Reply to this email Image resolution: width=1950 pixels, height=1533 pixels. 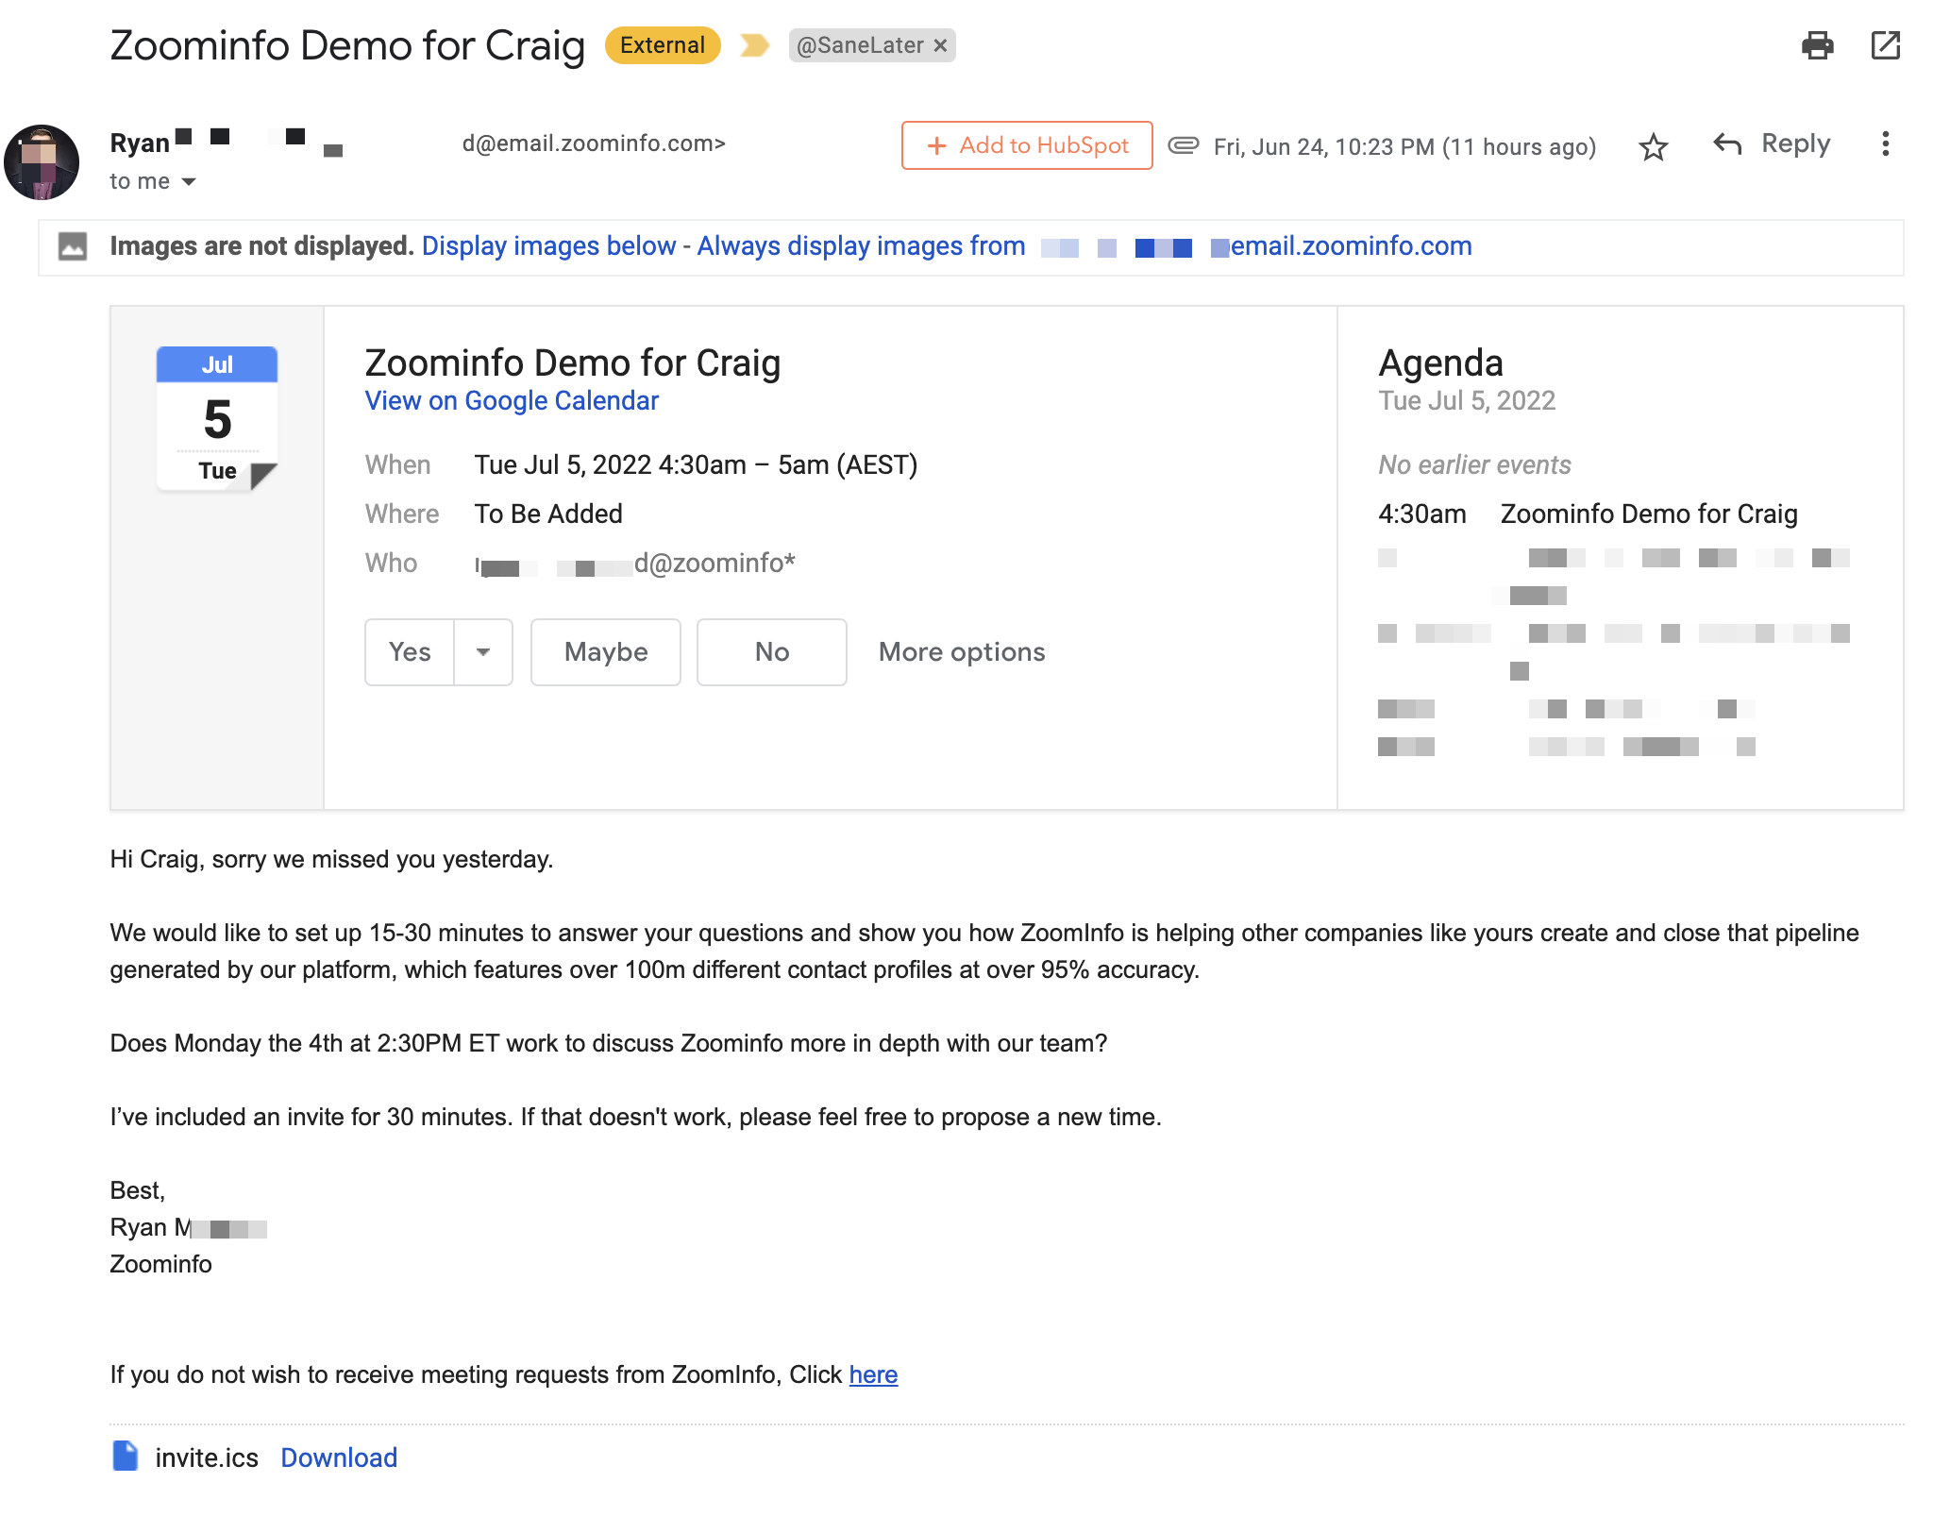tap(1772, 144)
